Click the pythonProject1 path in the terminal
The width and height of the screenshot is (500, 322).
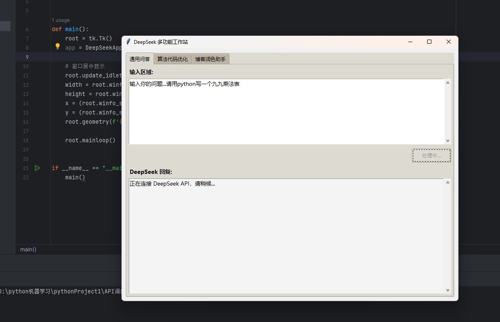[x=77, y=291]
